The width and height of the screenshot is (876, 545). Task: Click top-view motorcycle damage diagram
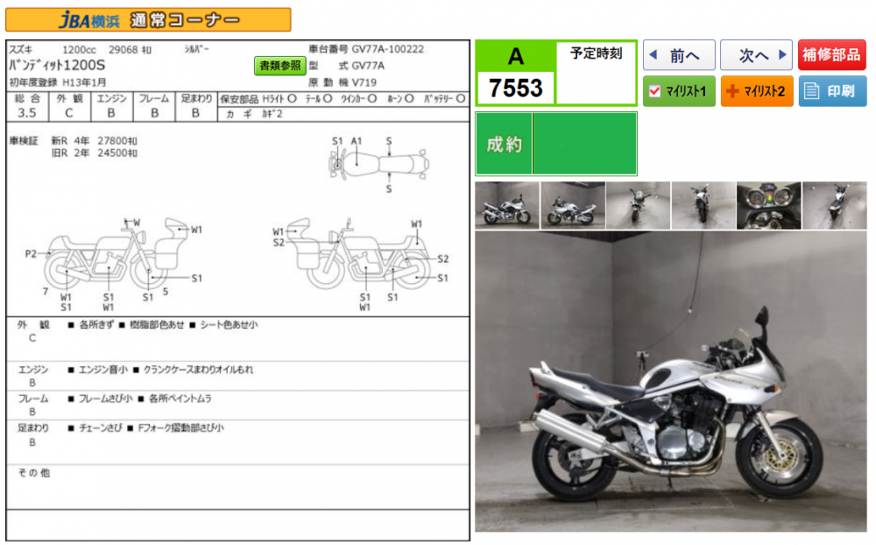pyautogui.click(x=378, y=165)
